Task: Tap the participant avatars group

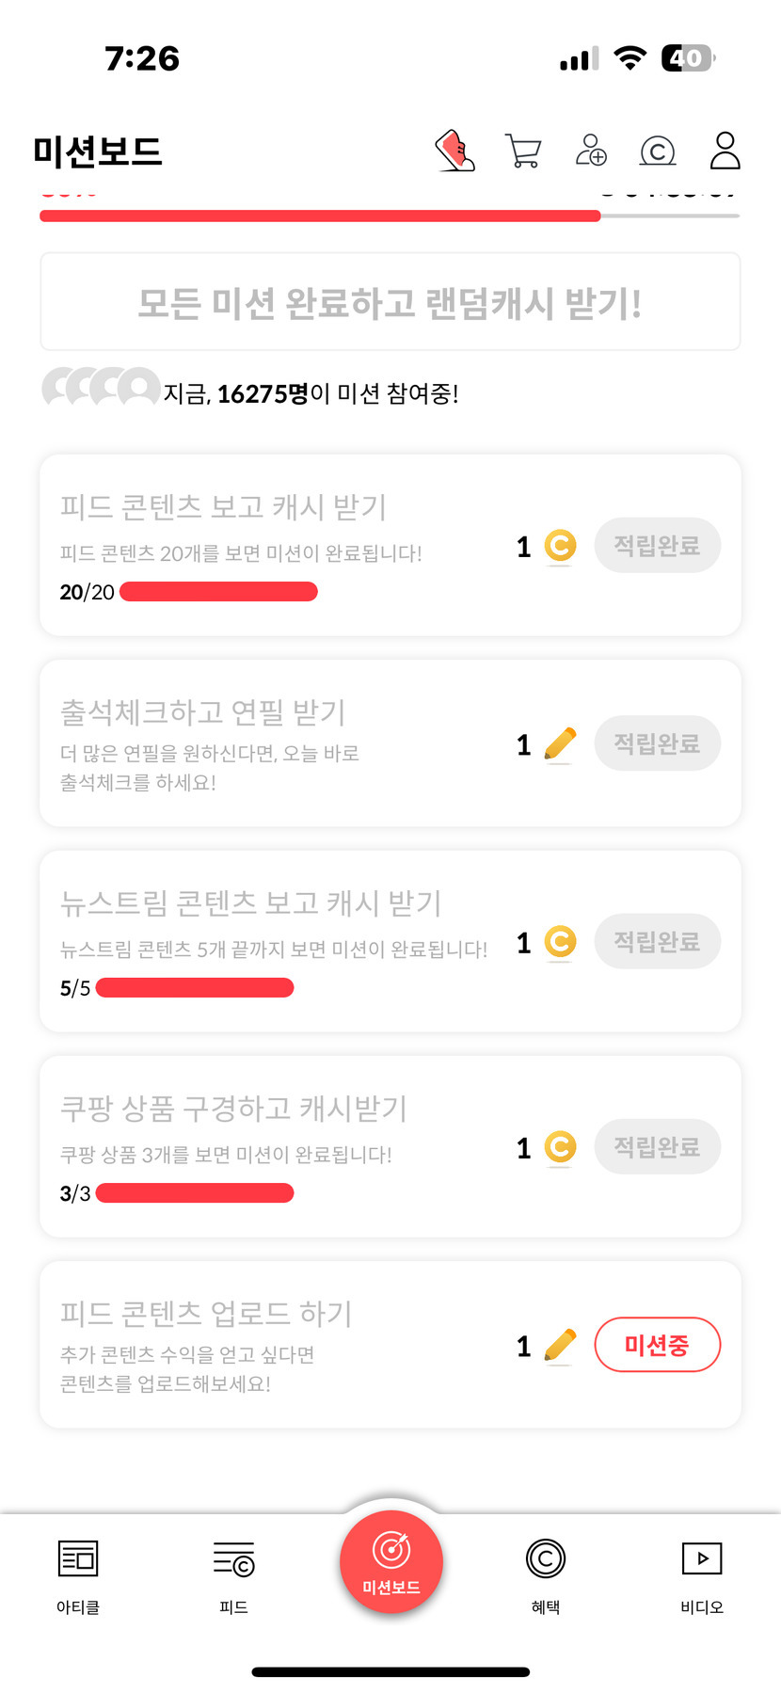Action: pos(101,388)
